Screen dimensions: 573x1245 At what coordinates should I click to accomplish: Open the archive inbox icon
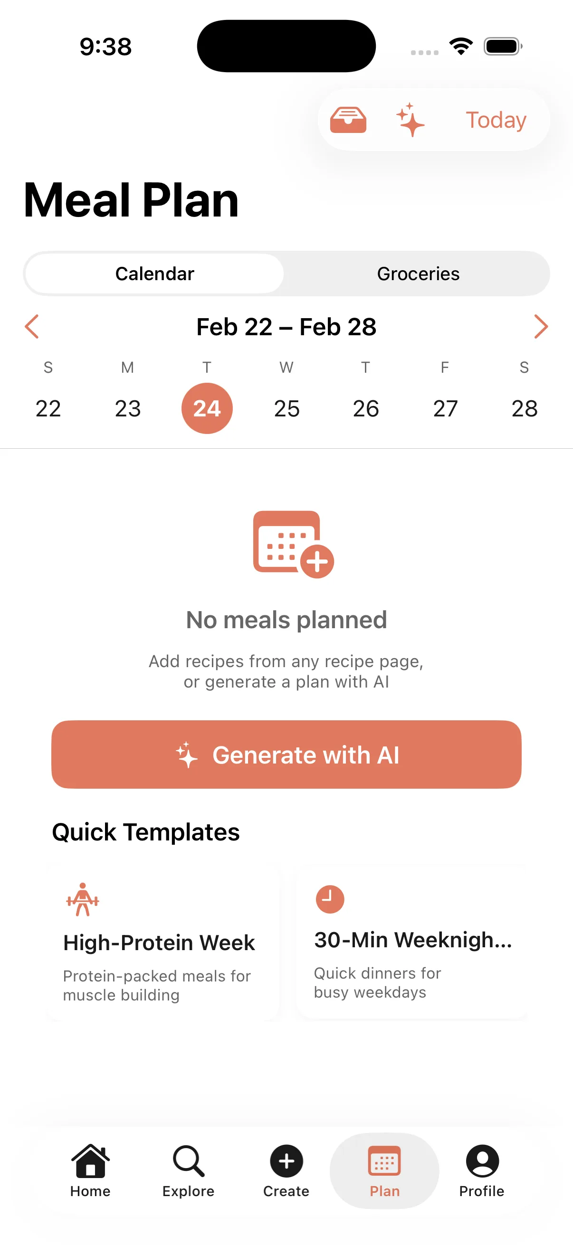pyautogui.click(x=349, y=119)
